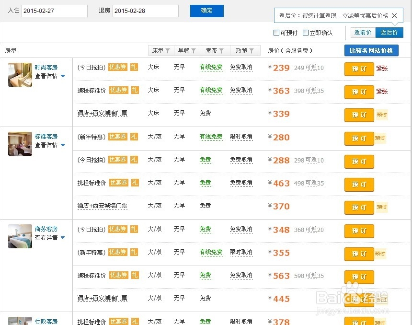The width and height of the screenshot is (412, 325).
Task: Click 优惠券 tag on 携程标准价 时尚客房 row
Action: (x=118, y=90)
